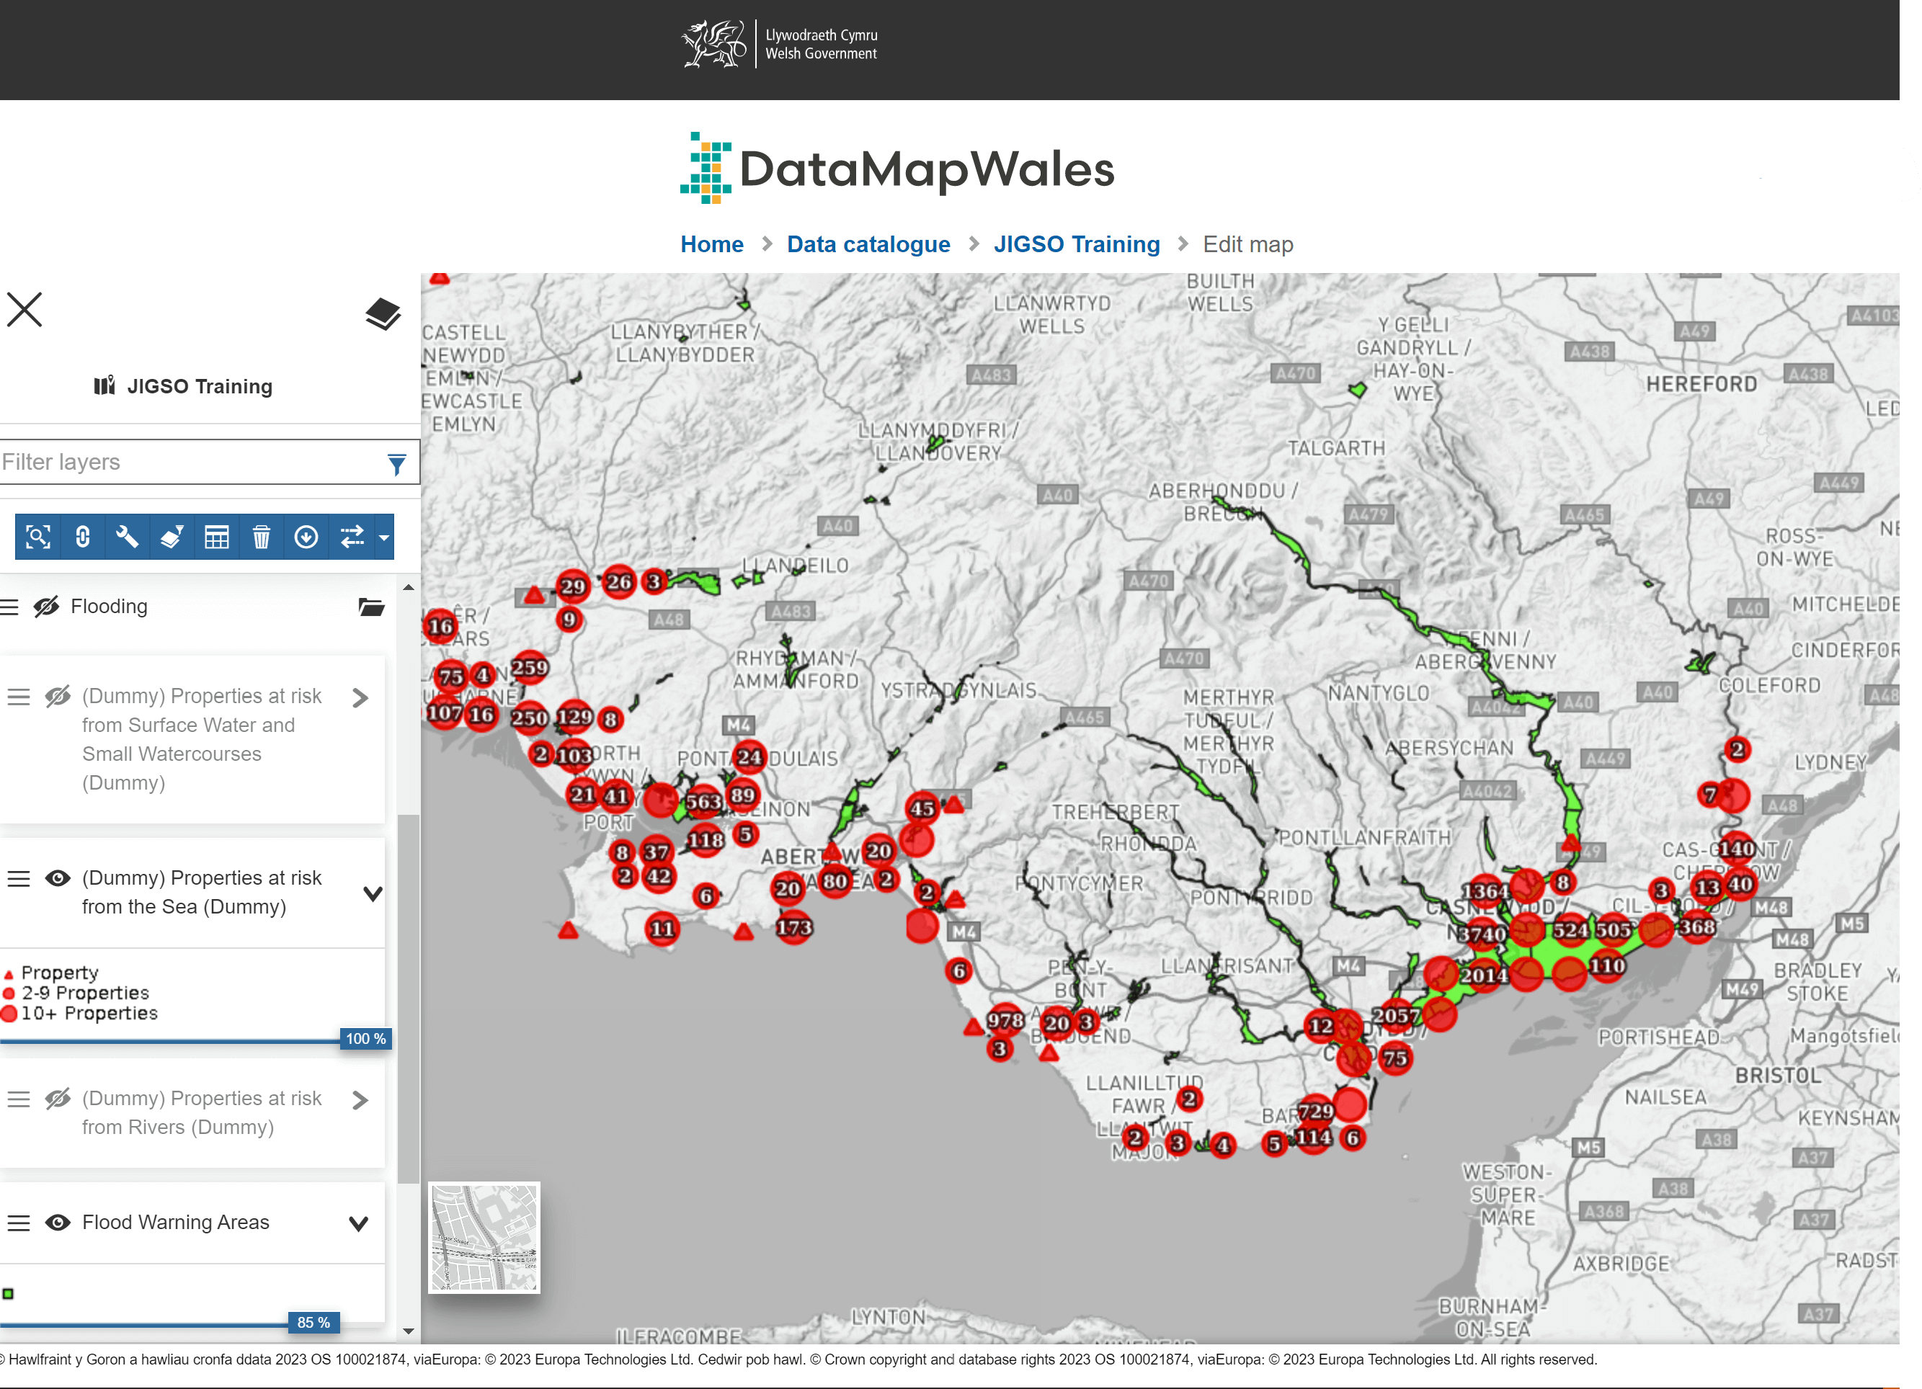The width and height of the screenshot is (1922, 1389).
Task: Click the 2014 cluster marker on map
Action: pyautogui.click(x=1484, y=975)
